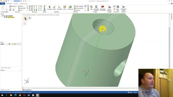Pick the rectangle sketch tool
173x97 pixels.
click(x=30, y=6)
